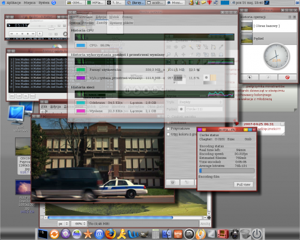Image resolution: width=300 pixels, height=240 pixels.
Task: Toggle shuffle in the music player
Action: [x=50, y=34]
